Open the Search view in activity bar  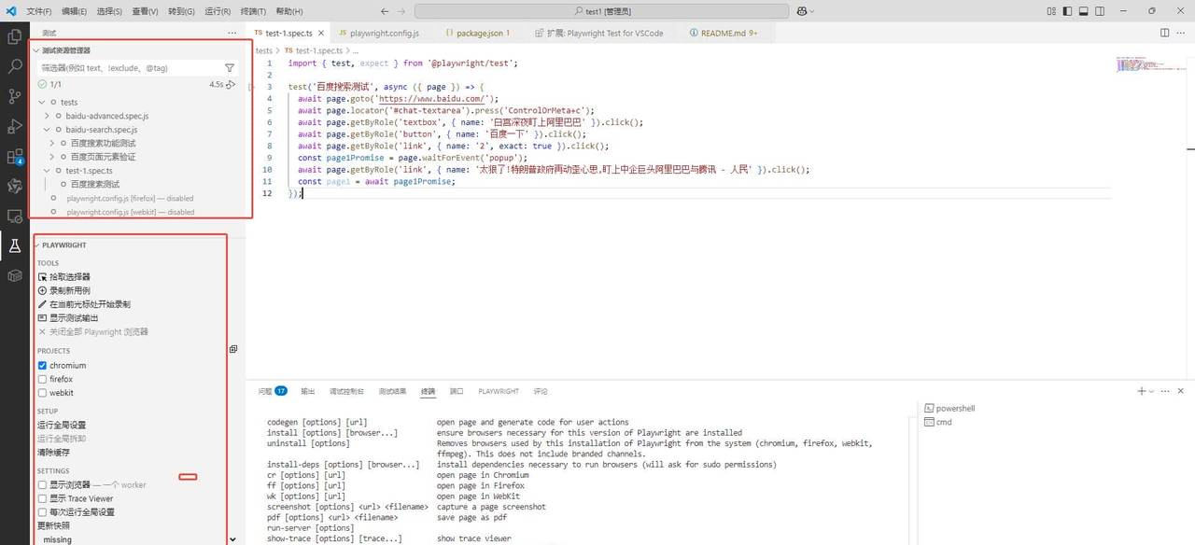click(14, 66)
